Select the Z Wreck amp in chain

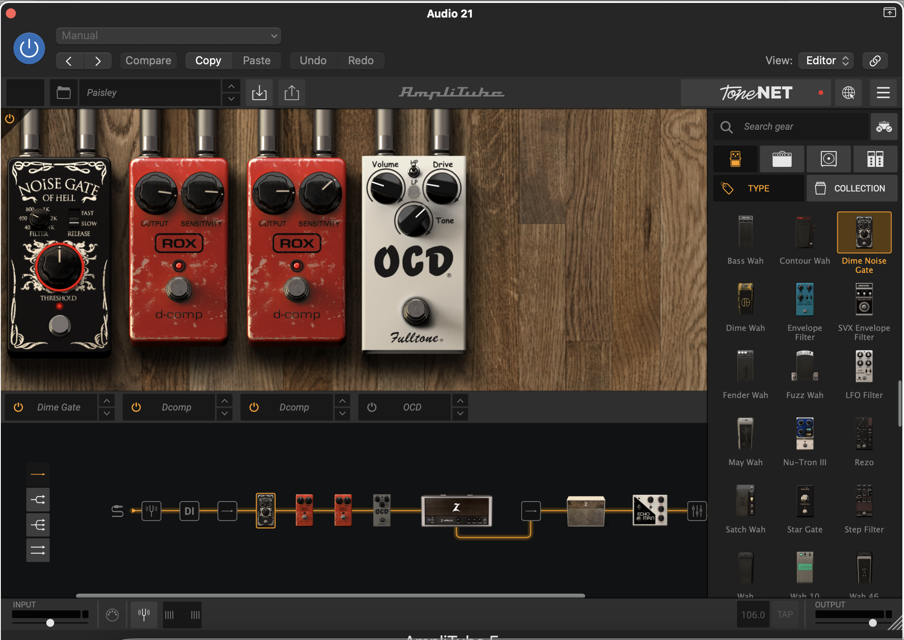(457, 511)
